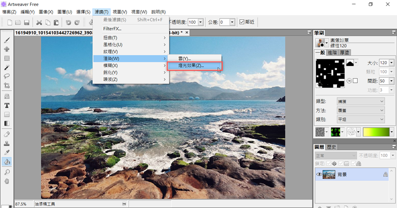
Task: Select the Eraser tool
Action: tap(7, 134)
